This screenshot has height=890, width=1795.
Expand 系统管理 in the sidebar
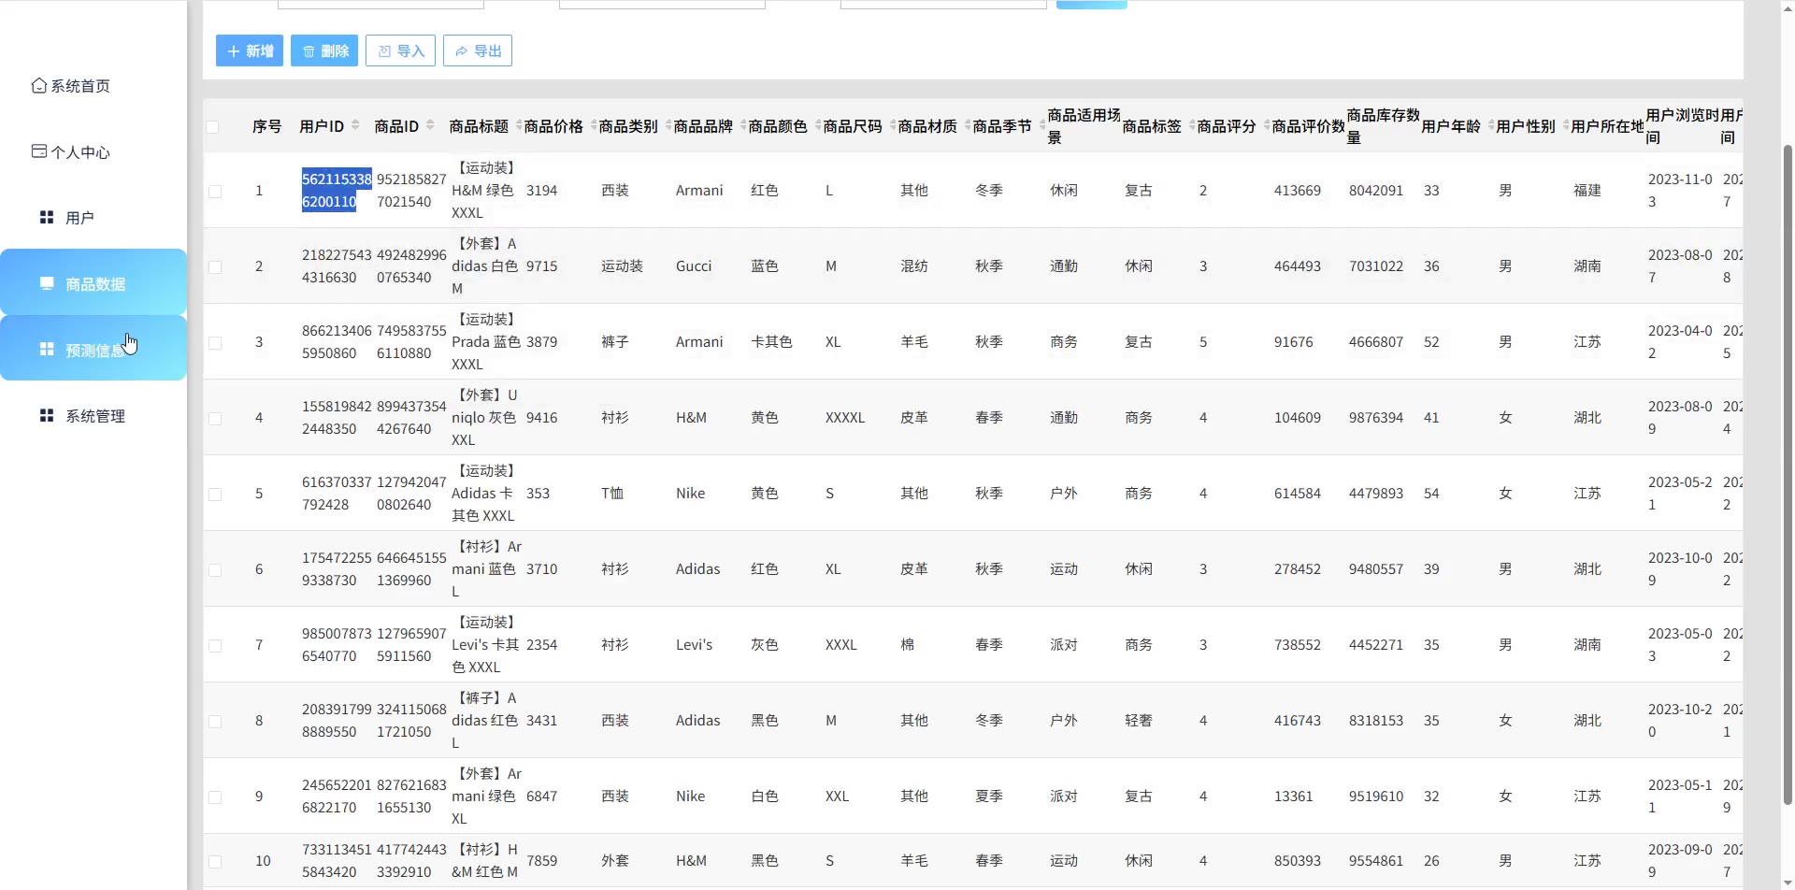[x=82, y=416]
